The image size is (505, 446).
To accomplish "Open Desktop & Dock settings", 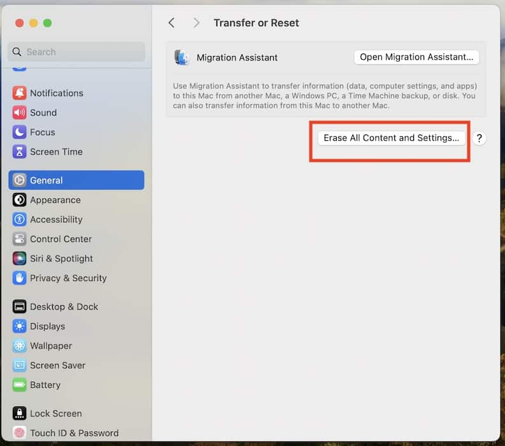I will point(64,306).
